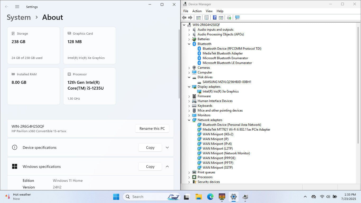The image size is (361, 203).
Task: Select the MediaTek Bluetooth Adapter device
Action: (x=222, y=53)
